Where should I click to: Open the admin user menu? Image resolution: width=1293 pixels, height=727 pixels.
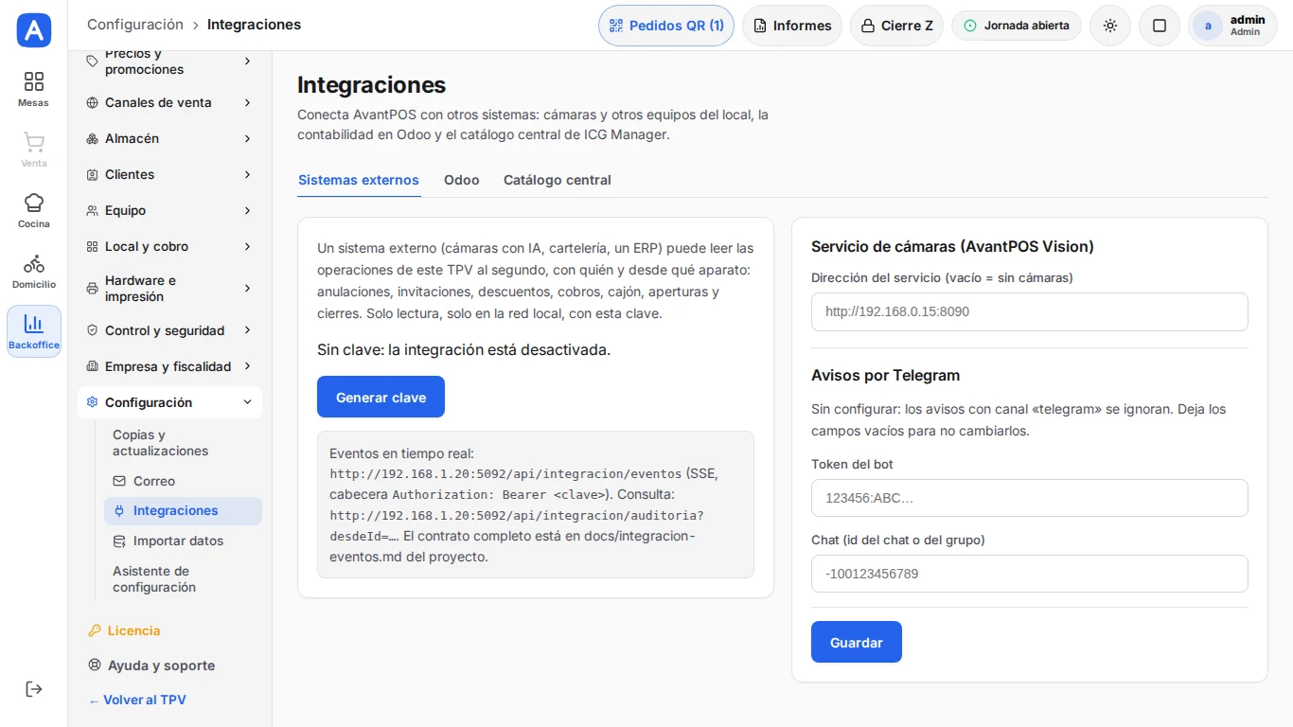[x=1232, y=26]
